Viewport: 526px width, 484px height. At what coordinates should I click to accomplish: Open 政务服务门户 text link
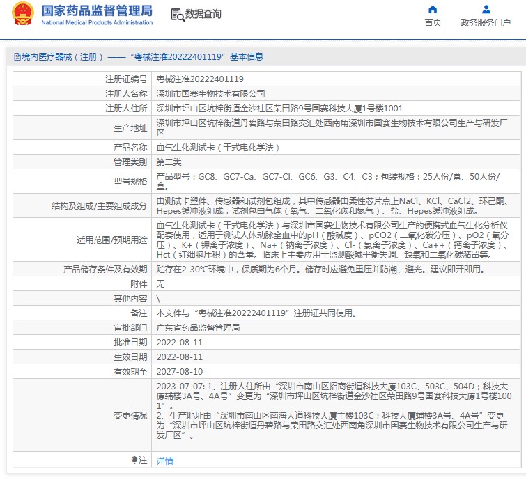coord(486,22)
